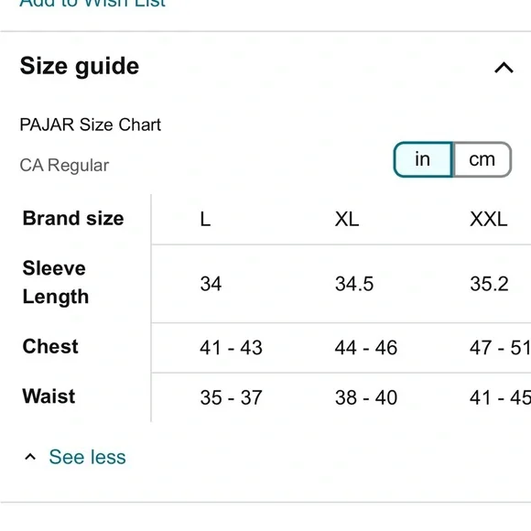Select the L brand size column
Screen dimensions: 531x531
point(205,219)
